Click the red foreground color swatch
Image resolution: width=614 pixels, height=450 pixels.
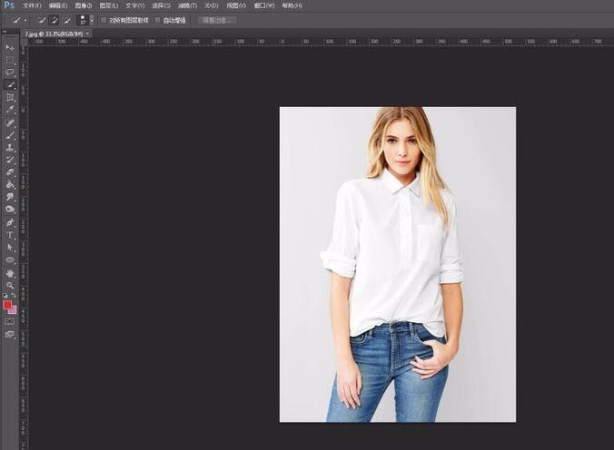8,305
